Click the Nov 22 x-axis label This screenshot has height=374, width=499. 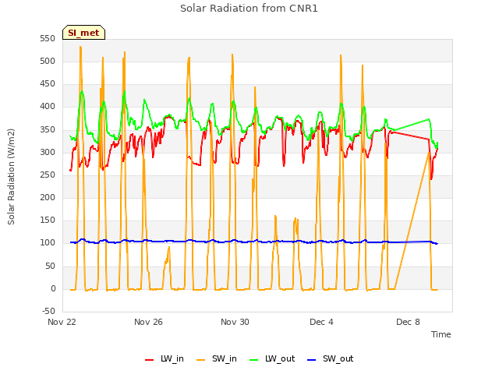[62, 322]
